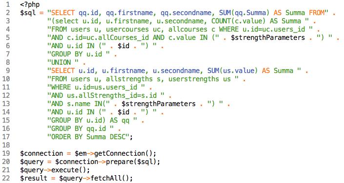Click $strengthParameters on line 5

pos(268,37)
